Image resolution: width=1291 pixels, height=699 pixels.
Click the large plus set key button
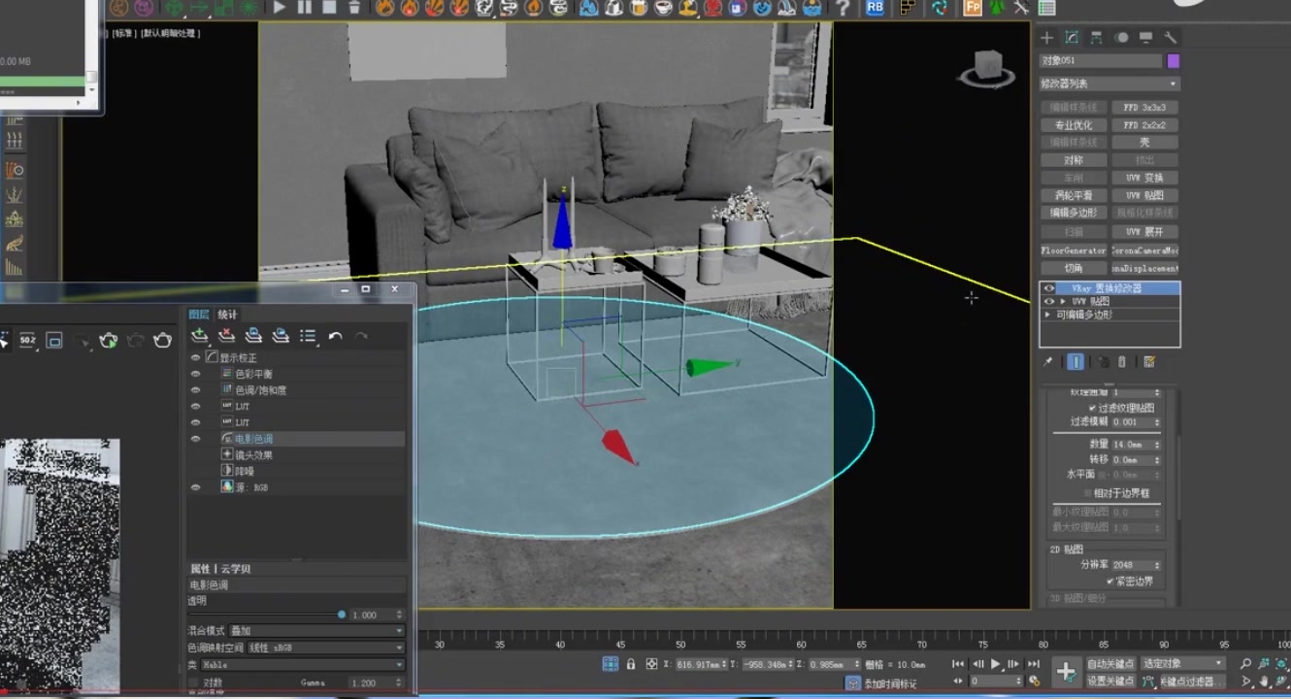pyautogui.click(x=1066, y=672)
